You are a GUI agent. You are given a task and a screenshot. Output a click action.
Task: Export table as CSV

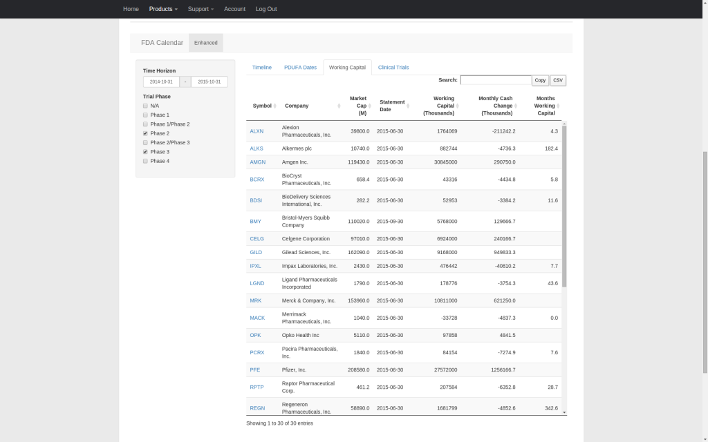[x=558, y=80]
